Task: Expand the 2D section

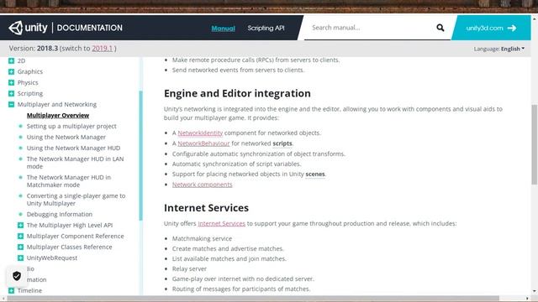Action: pyautogui.click(x=11, y=60)
